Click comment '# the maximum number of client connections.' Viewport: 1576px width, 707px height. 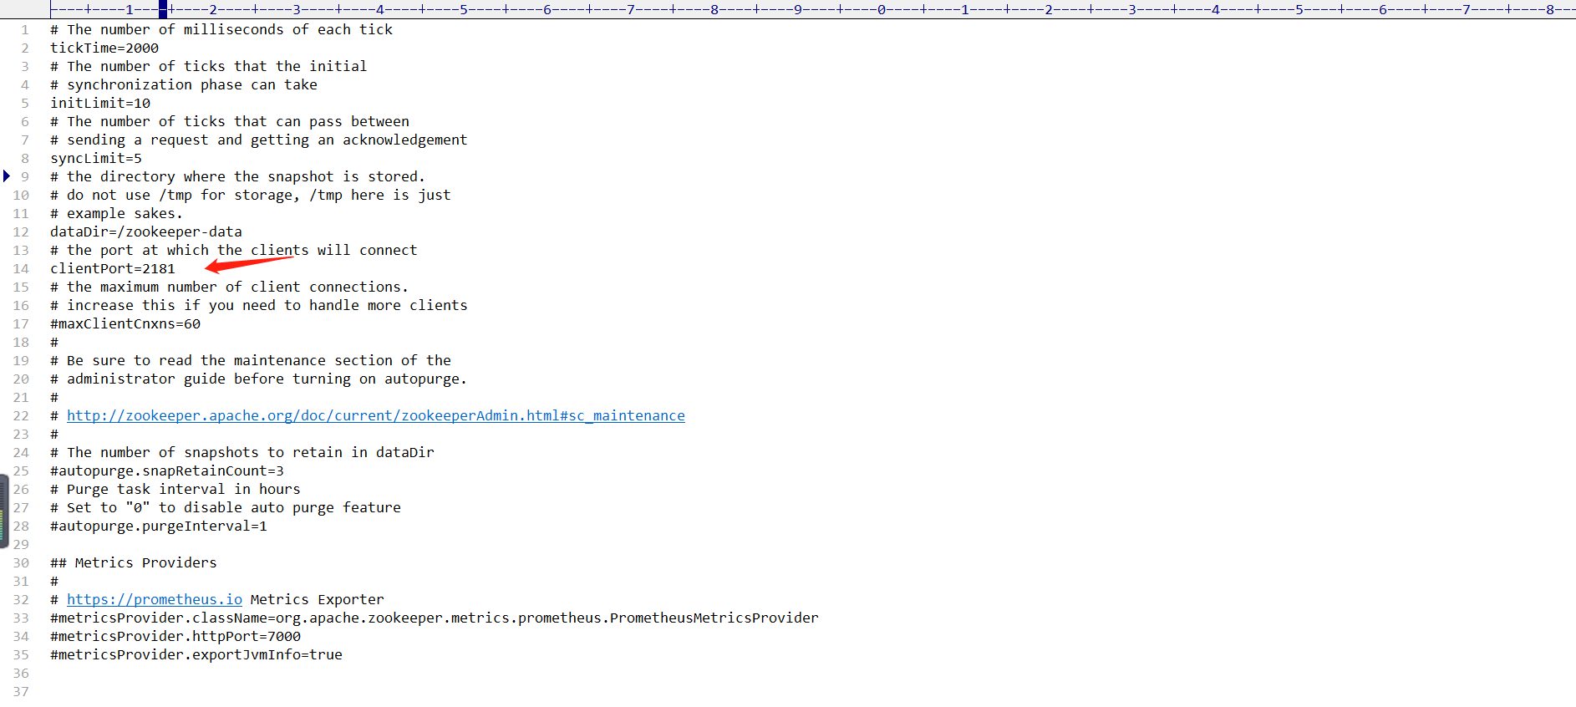(230, 287)
